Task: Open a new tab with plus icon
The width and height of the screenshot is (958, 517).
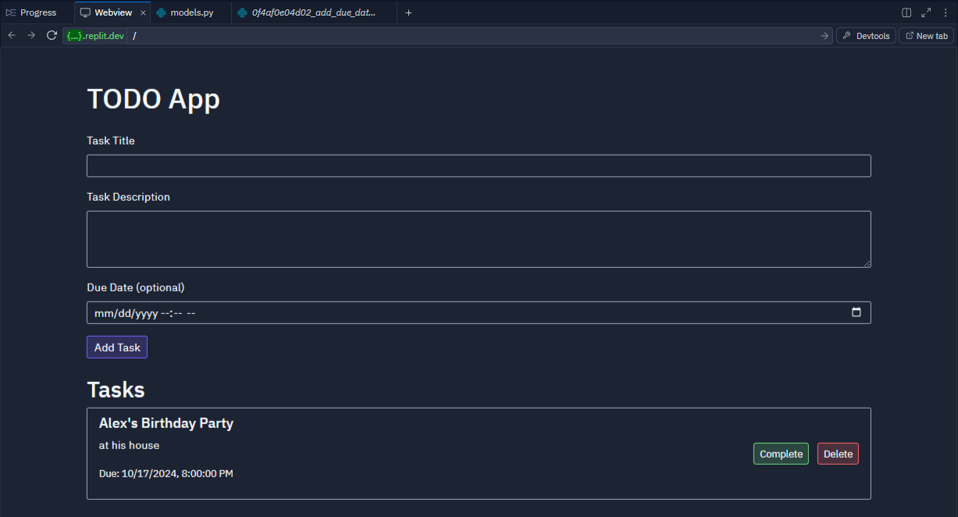Action: 408,12
